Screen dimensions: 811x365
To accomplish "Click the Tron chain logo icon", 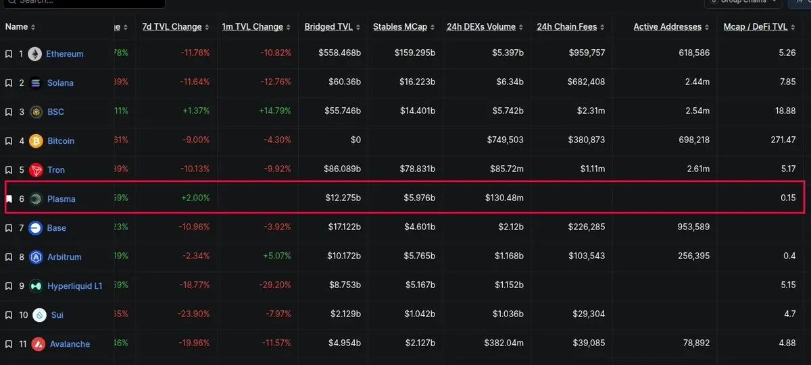I will click(x=35, y=170).
